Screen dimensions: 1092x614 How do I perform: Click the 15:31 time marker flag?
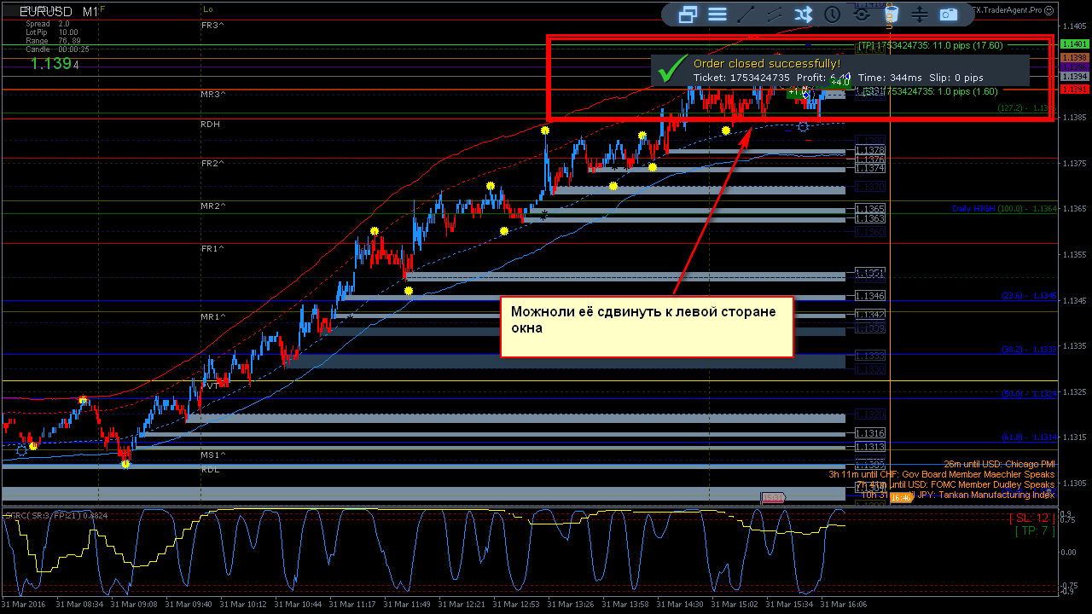pyautogui.click(x=772, y=497)
